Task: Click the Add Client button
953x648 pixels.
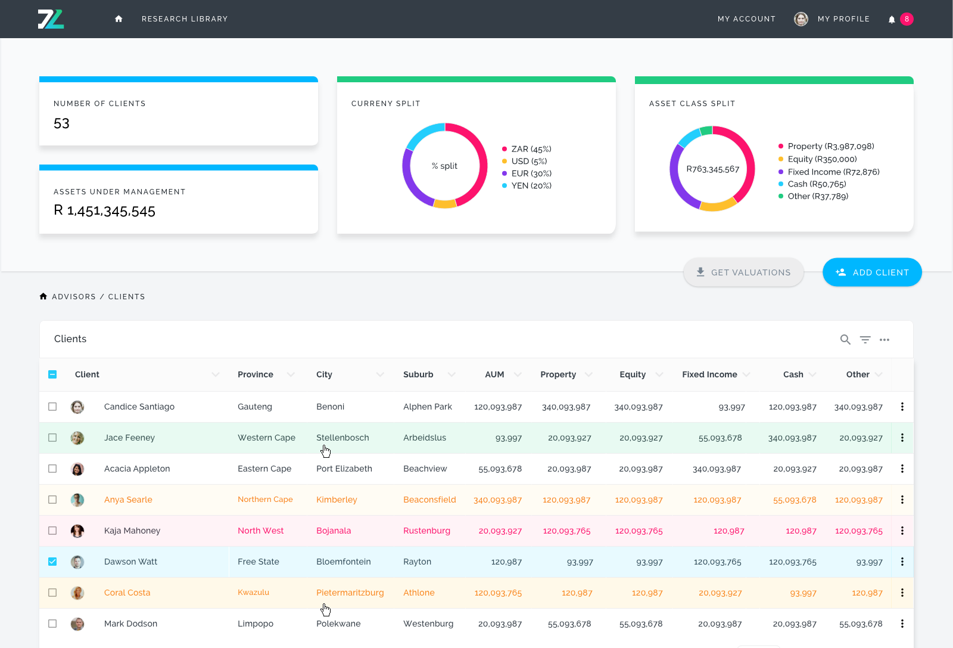Action: (872, 272)
